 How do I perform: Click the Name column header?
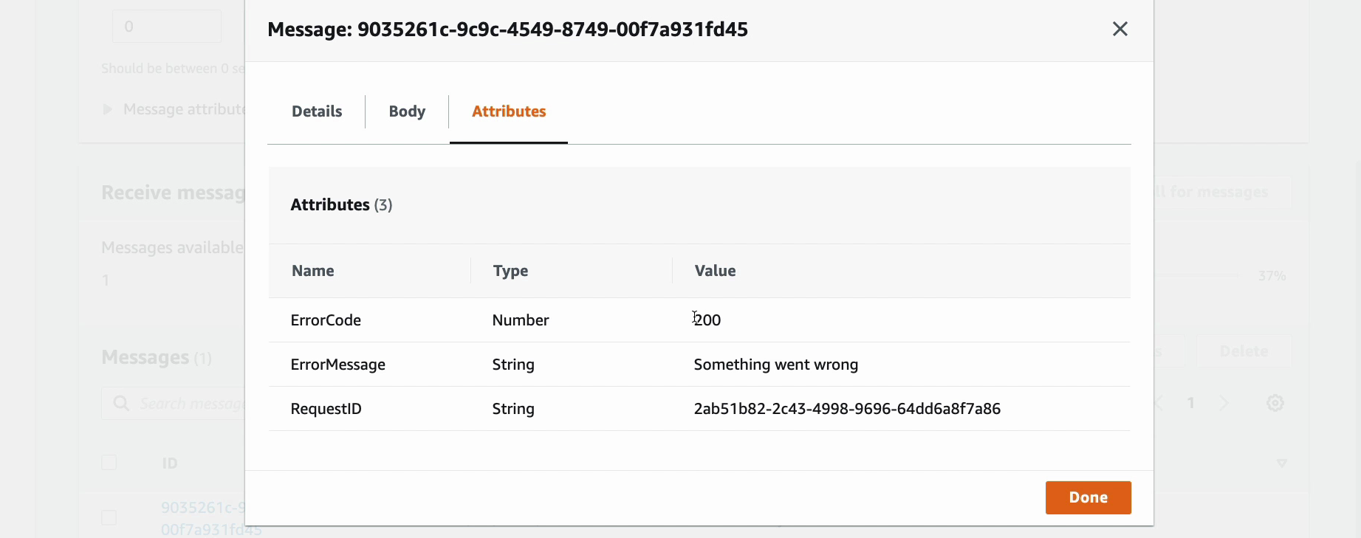click(313, 271)
